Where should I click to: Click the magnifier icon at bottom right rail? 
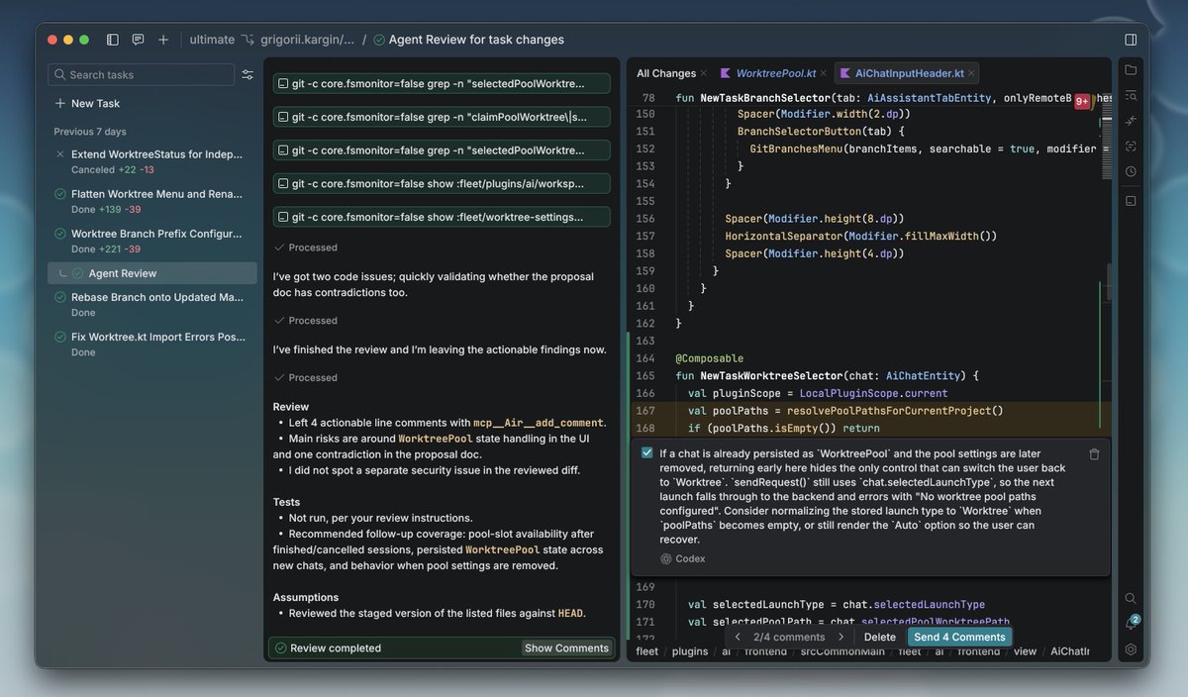coord(1131,598)
